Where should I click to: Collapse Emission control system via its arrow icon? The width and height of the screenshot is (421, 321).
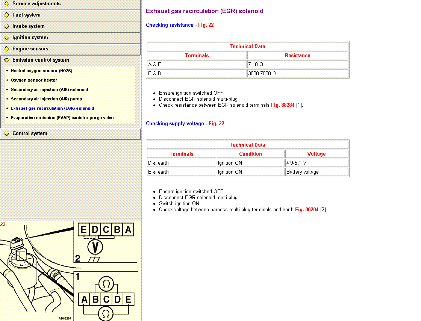point(7,60)
